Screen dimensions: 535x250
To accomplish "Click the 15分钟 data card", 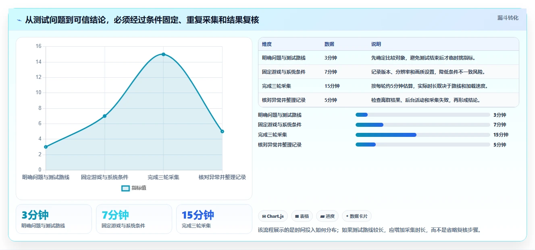I will pyautogui.click(x=214, y=219).
